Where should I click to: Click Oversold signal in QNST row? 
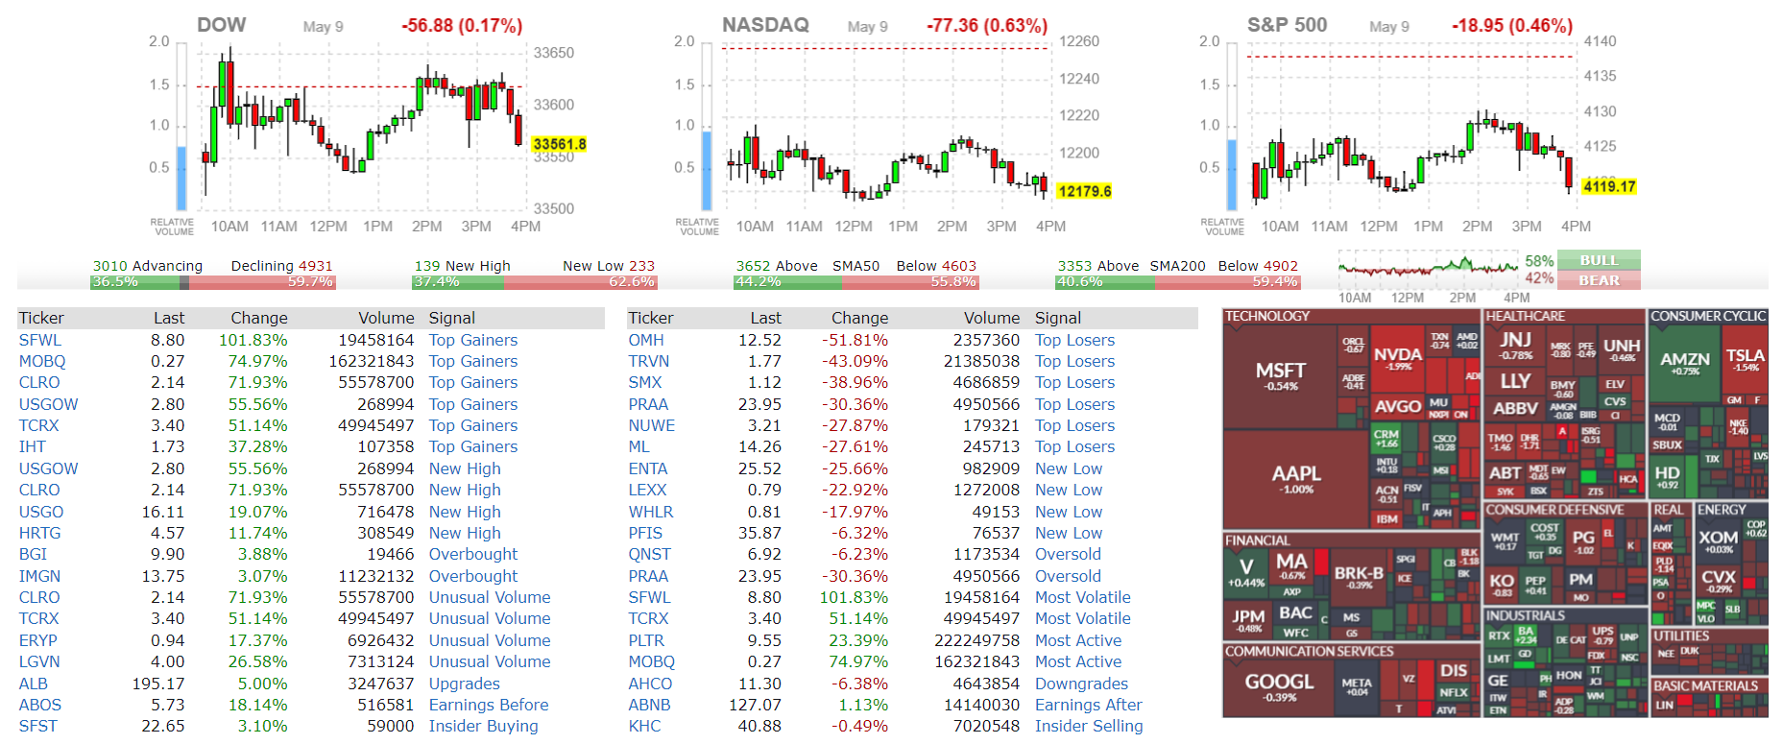pos(1068,554)
